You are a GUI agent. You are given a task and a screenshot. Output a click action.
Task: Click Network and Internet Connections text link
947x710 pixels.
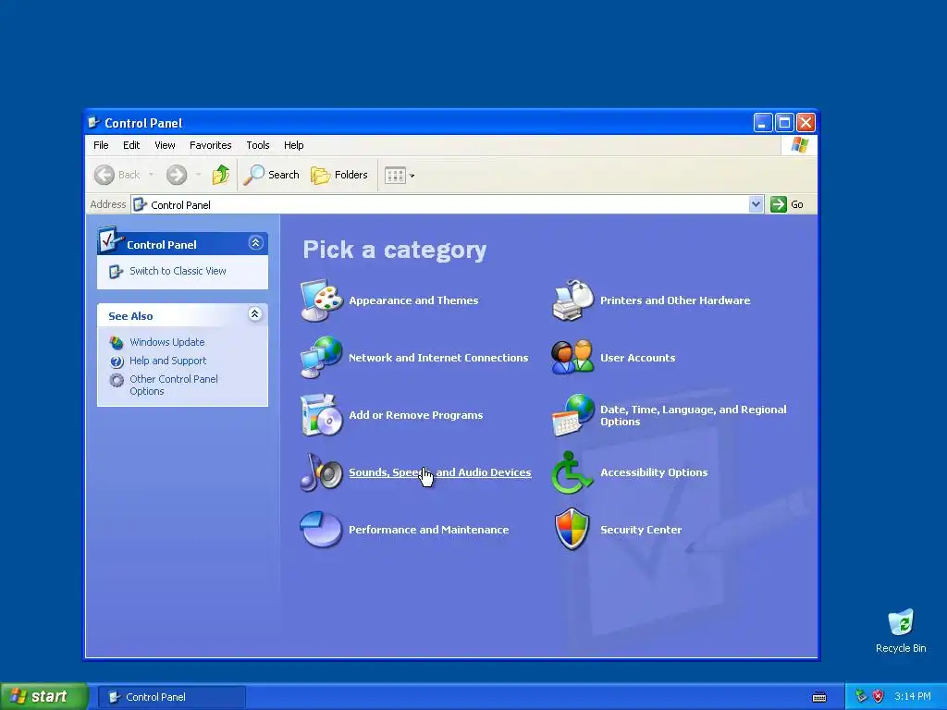437,358
